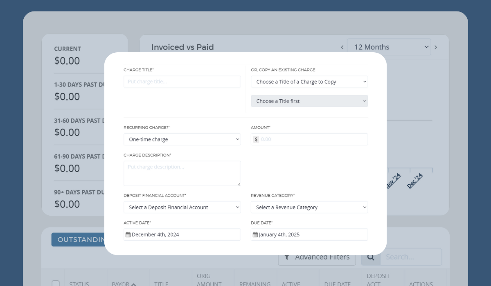Click the Dec '24 chart label
This screenshot has width=491, height=286.
click(x=415, y=181)
